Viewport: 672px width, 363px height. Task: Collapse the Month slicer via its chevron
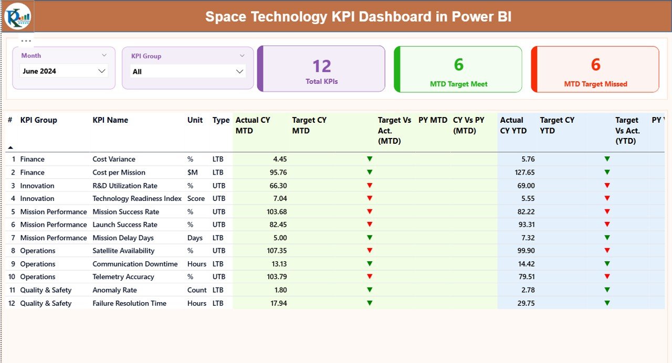[x=104, y=55]
